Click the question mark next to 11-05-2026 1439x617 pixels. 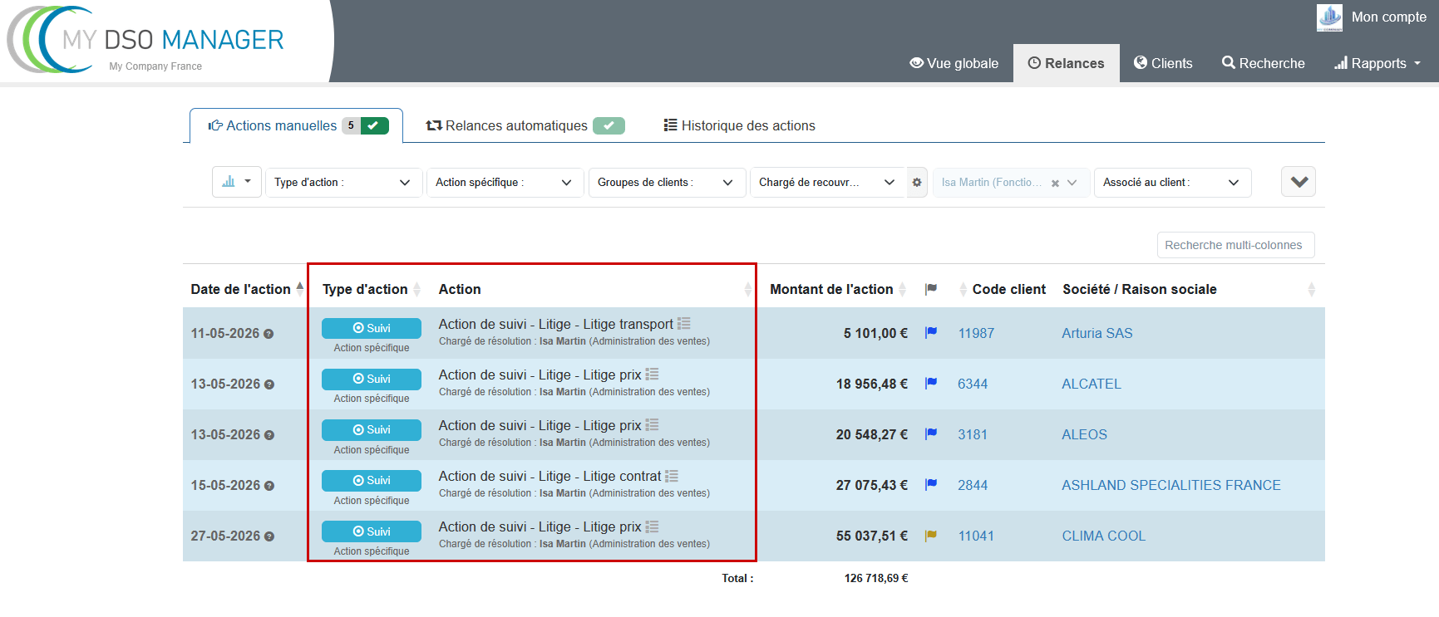(269, 334)
